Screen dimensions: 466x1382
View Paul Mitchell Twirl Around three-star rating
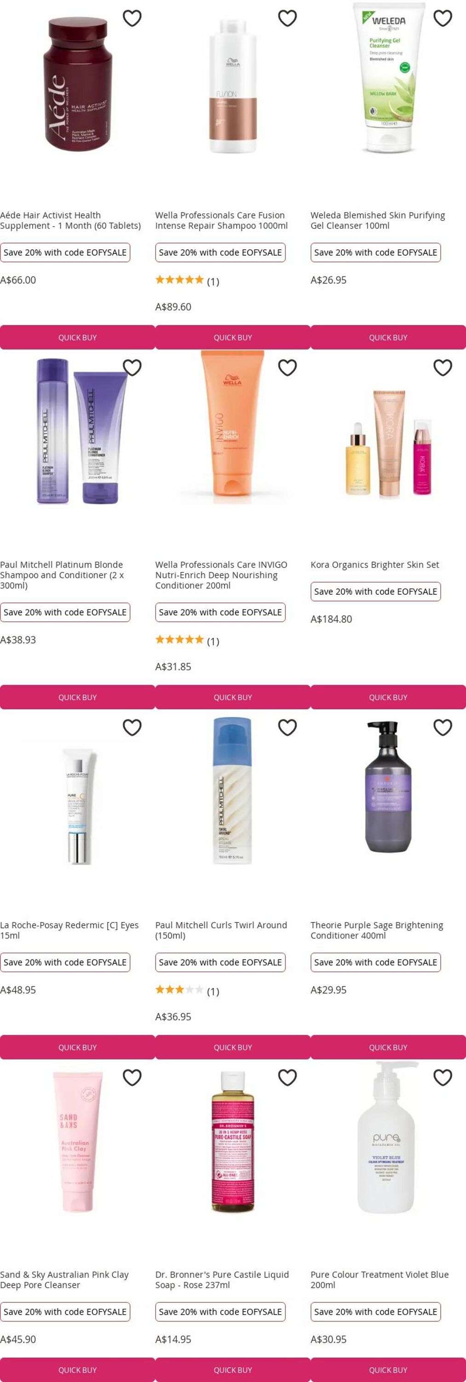[x=187, y=990]
